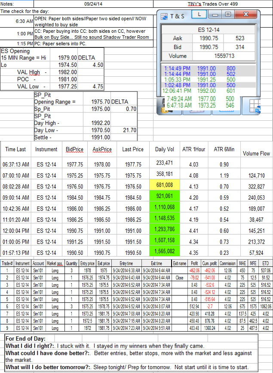The image size is (273, 373).
Task: Select the 1:14:49 PM trade row of 800
Action: (209, 69)
